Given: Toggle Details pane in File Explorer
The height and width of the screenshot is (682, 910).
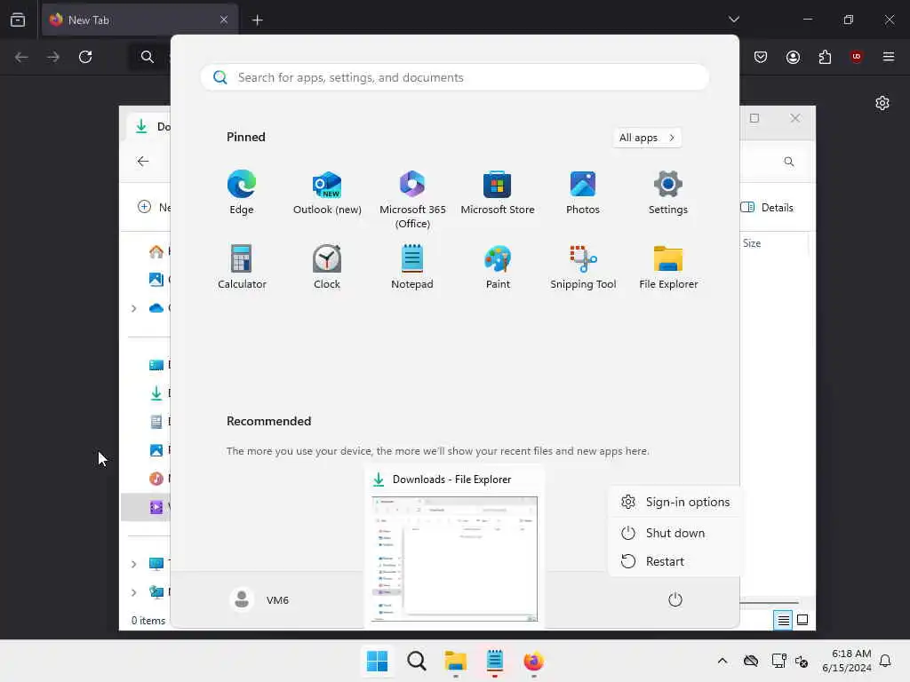Looking at the screenshot, I should point(767,208).
